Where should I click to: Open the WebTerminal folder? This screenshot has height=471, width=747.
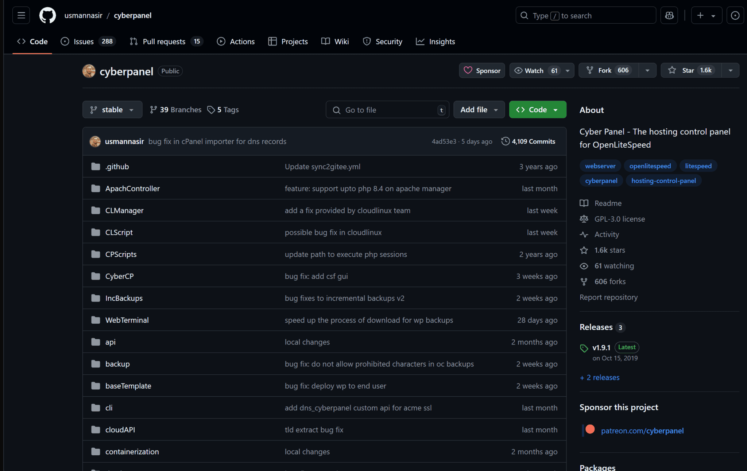coord(127,320)
